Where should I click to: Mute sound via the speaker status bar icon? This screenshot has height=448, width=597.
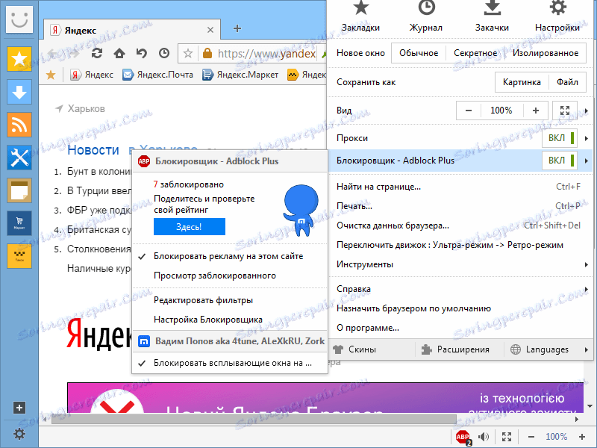tap(484, 437)
